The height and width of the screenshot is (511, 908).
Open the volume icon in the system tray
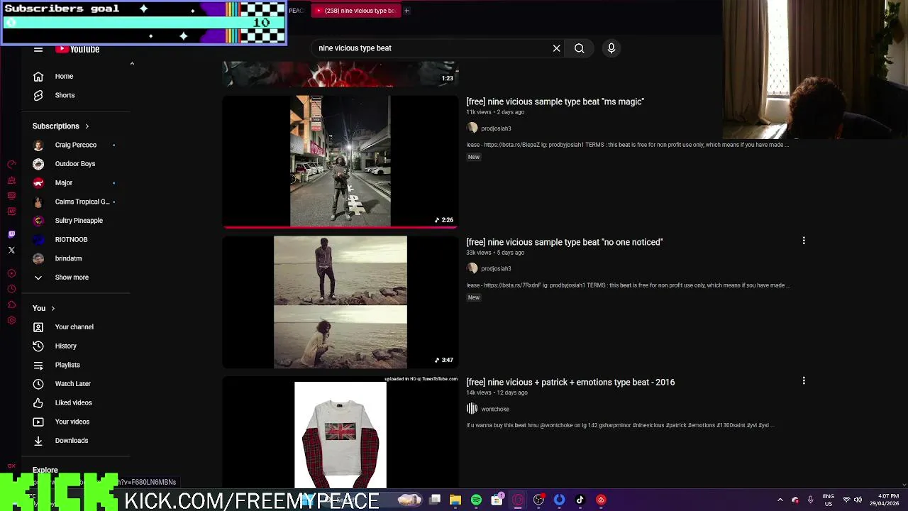tap(858, 500)
